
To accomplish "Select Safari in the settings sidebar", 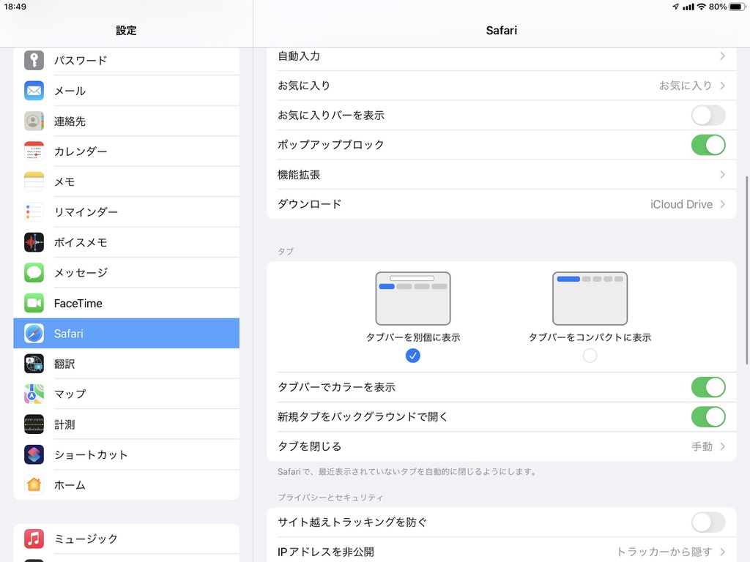I will tap(126, 333).
